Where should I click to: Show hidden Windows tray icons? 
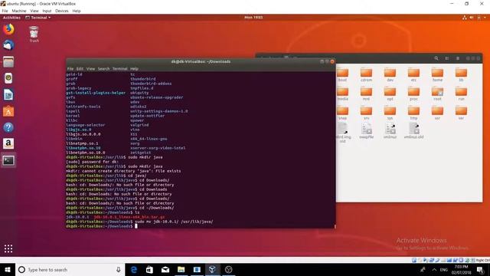[434, 269]
